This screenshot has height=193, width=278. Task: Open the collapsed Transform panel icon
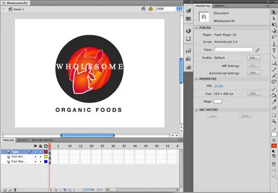[188, 38]
